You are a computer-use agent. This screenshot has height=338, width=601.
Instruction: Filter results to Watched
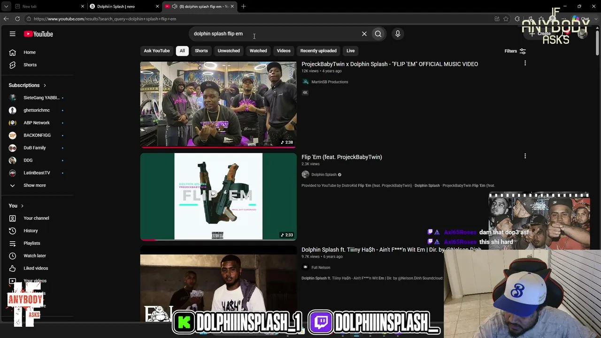pos(258,51)
